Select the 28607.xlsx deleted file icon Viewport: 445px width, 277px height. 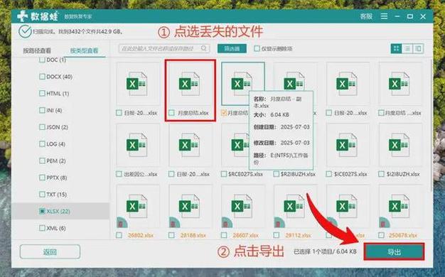[x=242, y=207]
